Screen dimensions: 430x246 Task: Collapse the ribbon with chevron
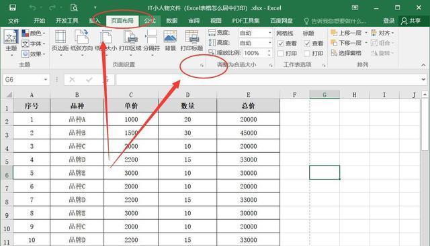point(423,65)
